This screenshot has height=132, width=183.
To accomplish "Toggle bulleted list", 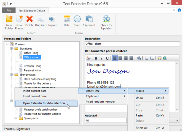I will [x=146, y=58].
